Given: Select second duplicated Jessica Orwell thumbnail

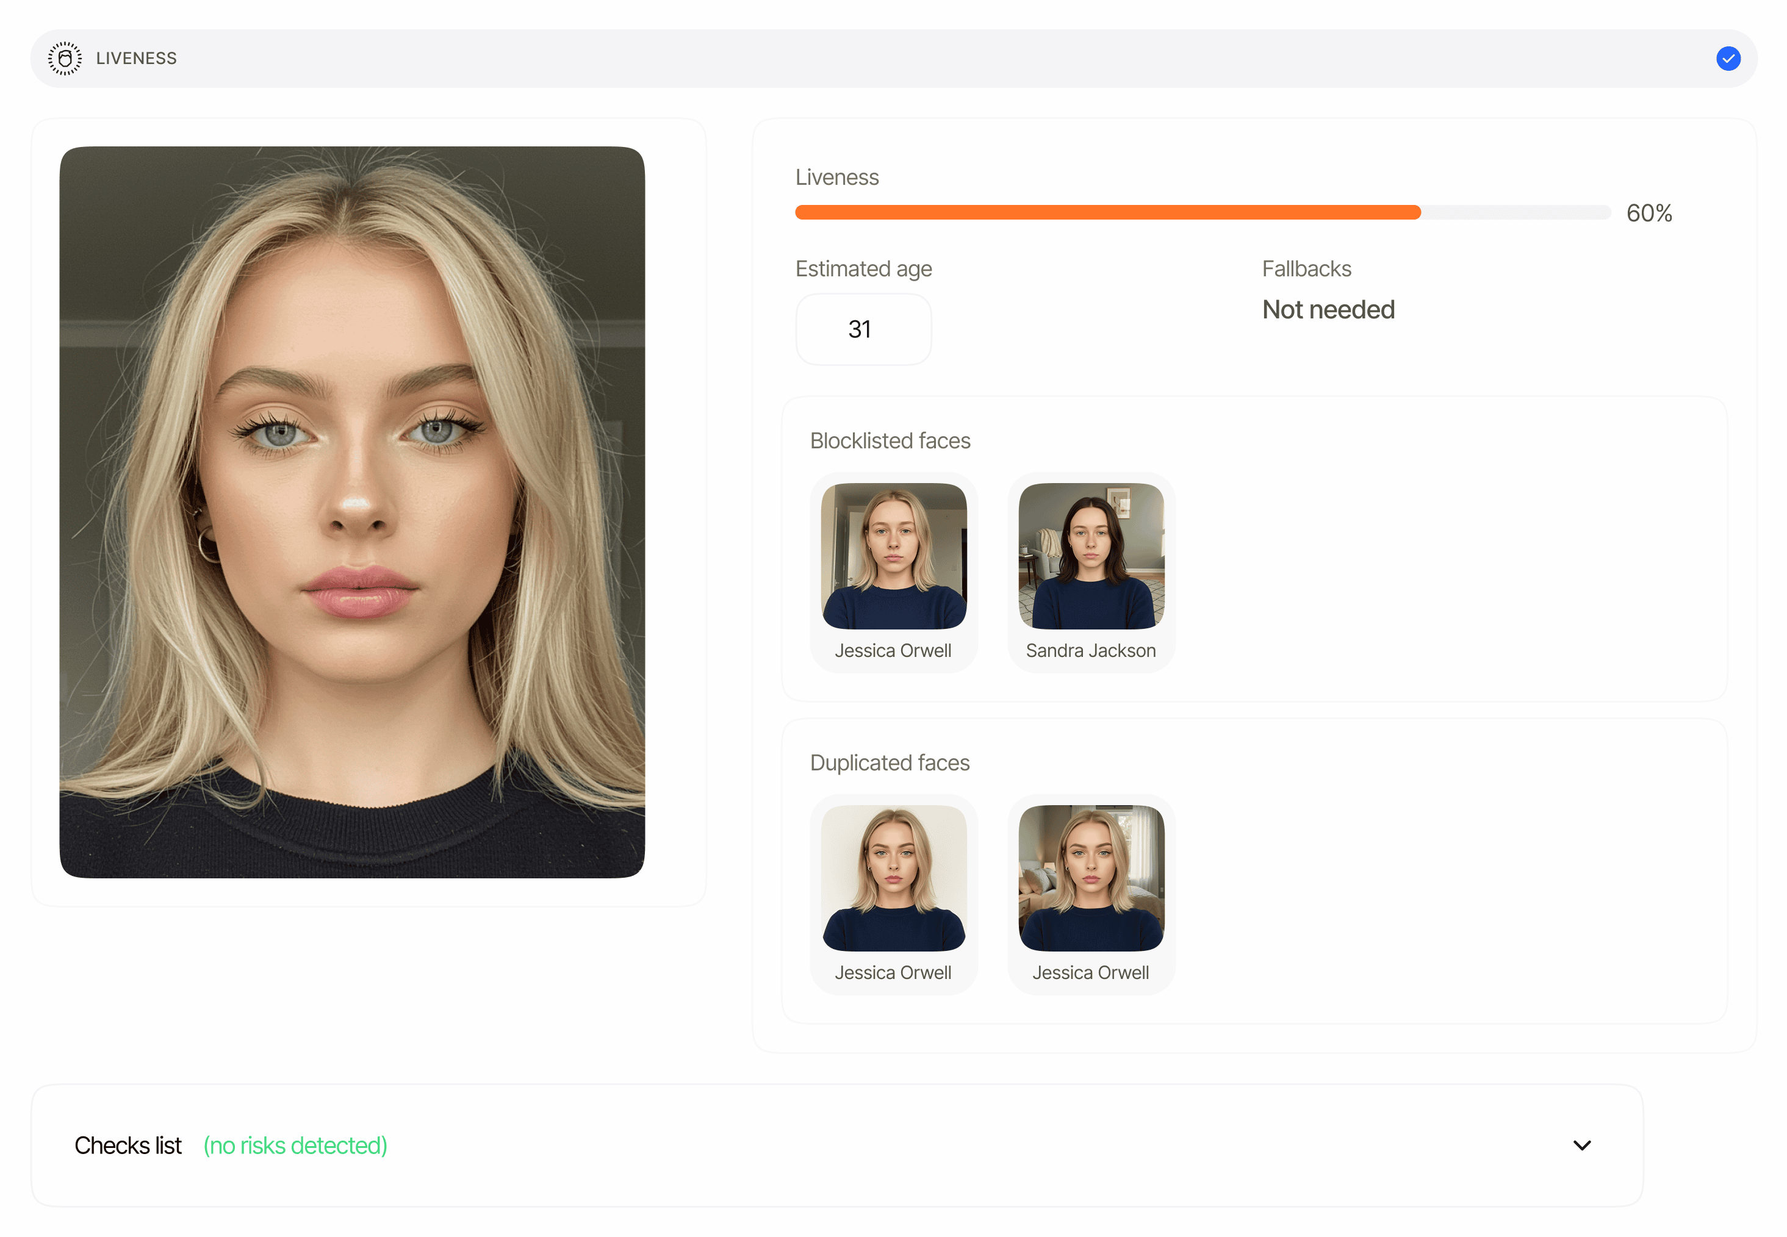Looking at the screenshot, I should coord(1090,877).
